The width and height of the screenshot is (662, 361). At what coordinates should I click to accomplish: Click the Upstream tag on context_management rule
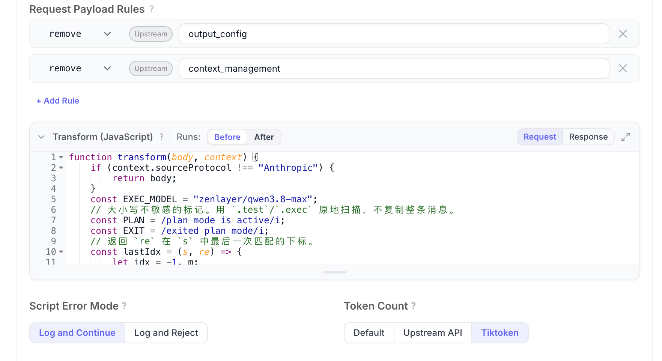pos(151,68)
